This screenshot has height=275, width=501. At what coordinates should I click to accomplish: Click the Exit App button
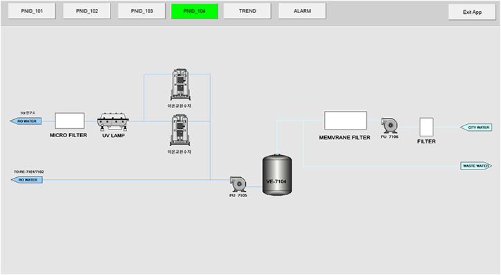(472, 12)
